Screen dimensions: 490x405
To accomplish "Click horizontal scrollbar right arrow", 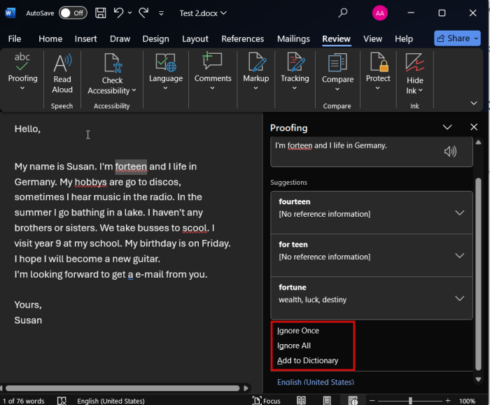I will point(246,388).
